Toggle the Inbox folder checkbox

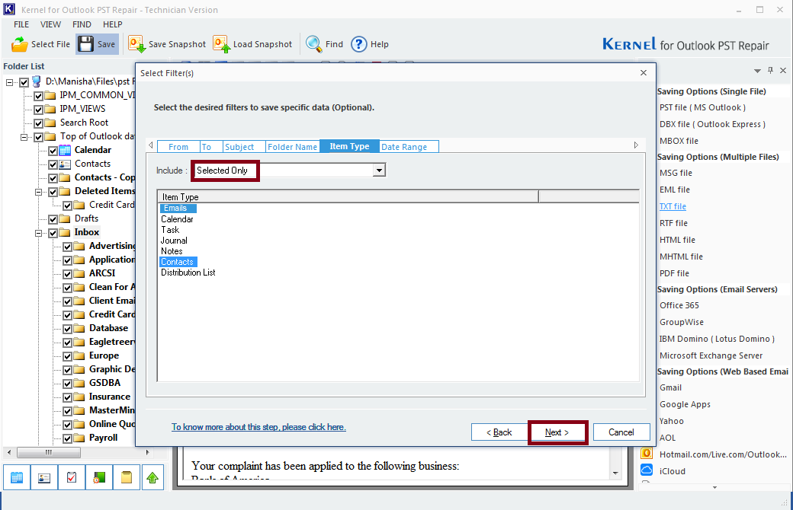point(53,233)
